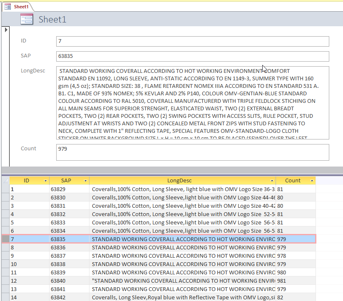
Task: Click Count cell 82
Action: (296, 297)
